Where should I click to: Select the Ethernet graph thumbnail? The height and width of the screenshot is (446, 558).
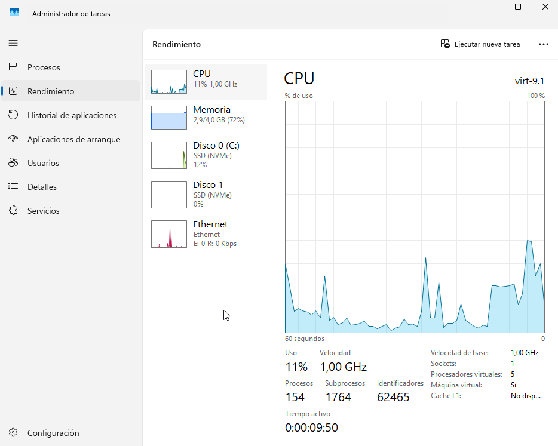(169, 234)
